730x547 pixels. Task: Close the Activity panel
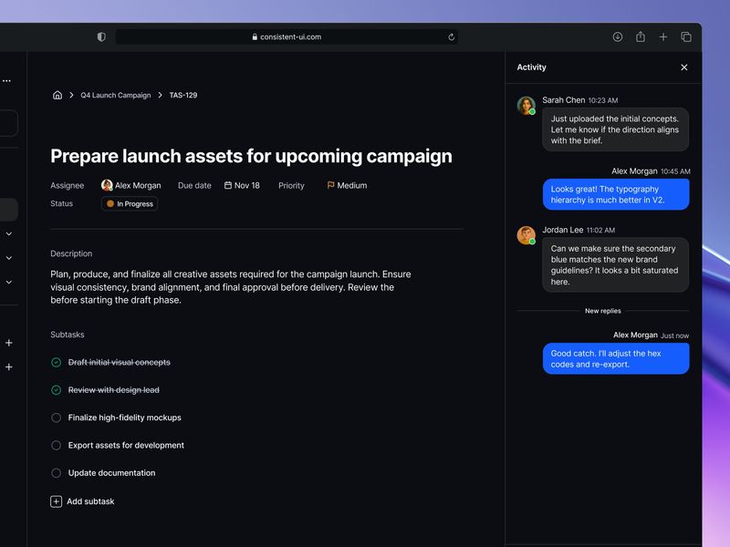[684, 67]
